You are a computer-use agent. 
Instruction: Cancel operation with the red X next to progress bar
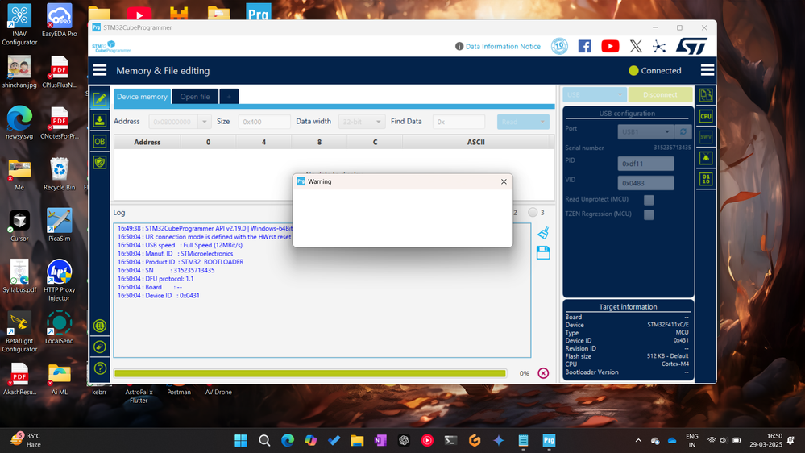coord(543,373)
